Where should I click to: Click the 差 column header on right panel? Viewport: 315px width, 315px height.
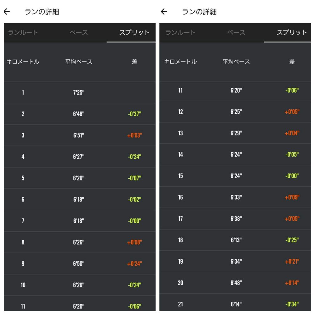tap(292, 62)
